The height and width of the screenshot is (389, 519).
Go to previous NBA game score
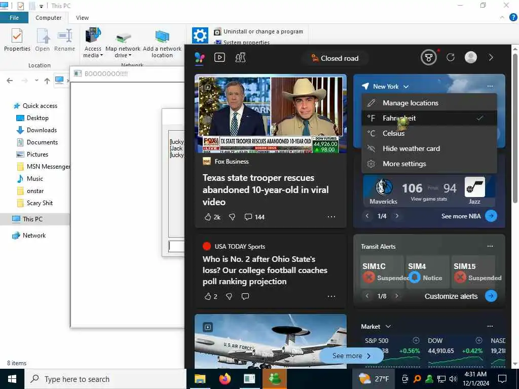pos(367,216)
